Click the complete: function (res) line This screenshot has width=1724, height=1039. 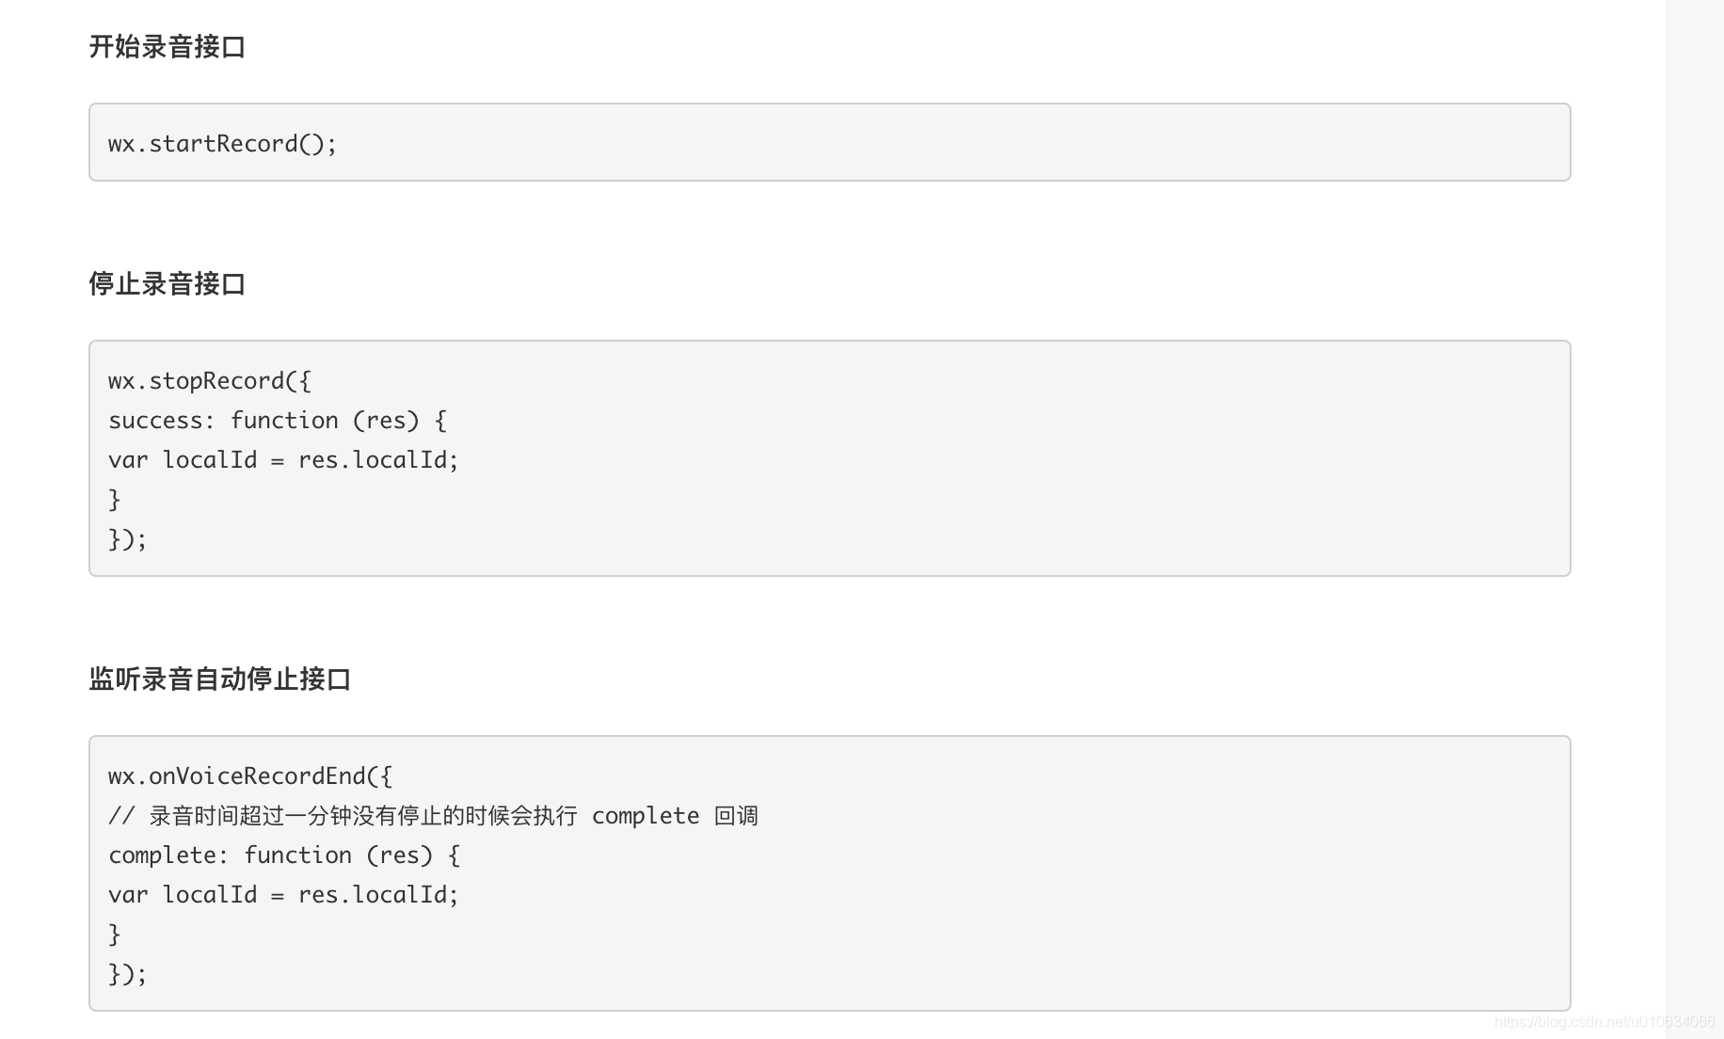284,855
